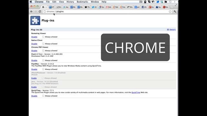Switch to the Zin tab
207x116 pixels.
click(59, 7)
